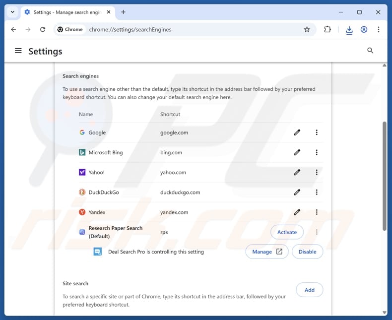Open more actions for DuckDuckGo
This screenshot has width=392, height=320.
317,192
